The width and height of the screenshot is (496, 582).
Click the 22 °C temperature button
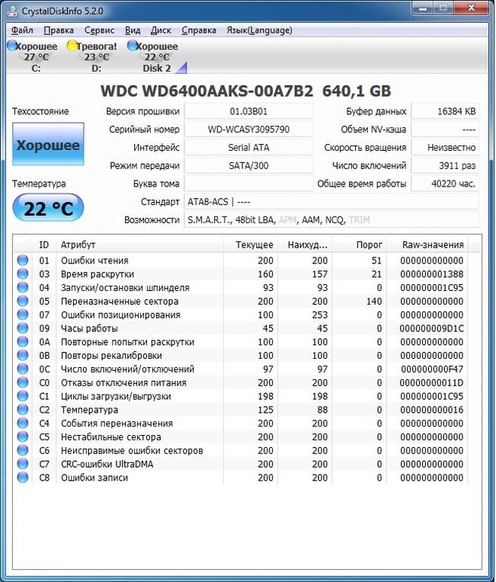point(48,207)
